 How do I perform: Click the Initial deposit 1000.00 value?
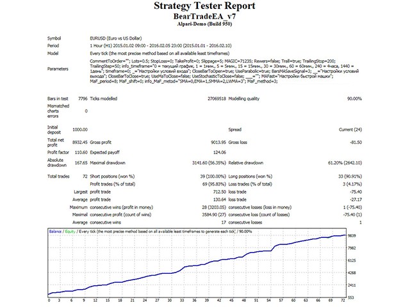pyautogui.click(x=79, y=130)
